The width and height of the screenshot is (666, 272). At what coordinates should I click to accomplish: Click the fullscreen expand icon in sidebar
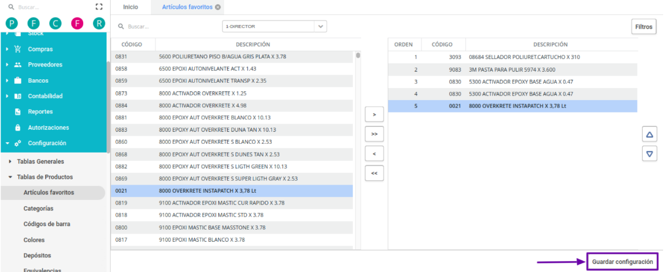point(99,7)
